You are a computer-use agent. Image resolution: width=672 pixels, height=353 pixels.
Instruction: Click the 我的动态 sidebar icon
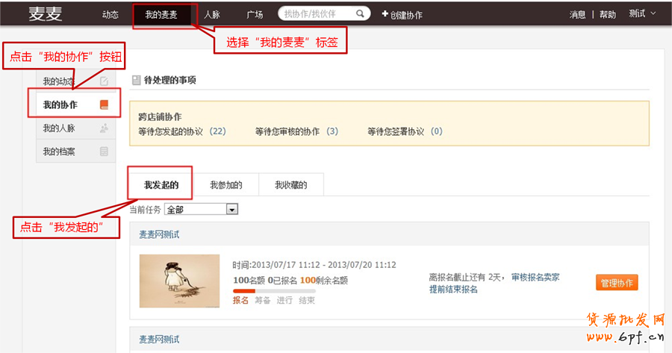tap(104, 81)
